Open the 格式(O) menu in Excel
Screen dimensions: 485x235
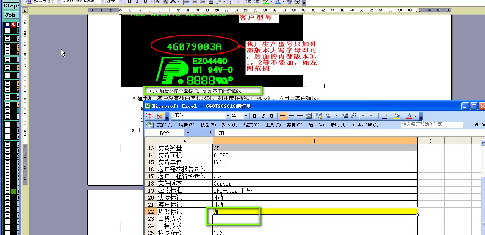pyautogui.click(x=251, y=125)
